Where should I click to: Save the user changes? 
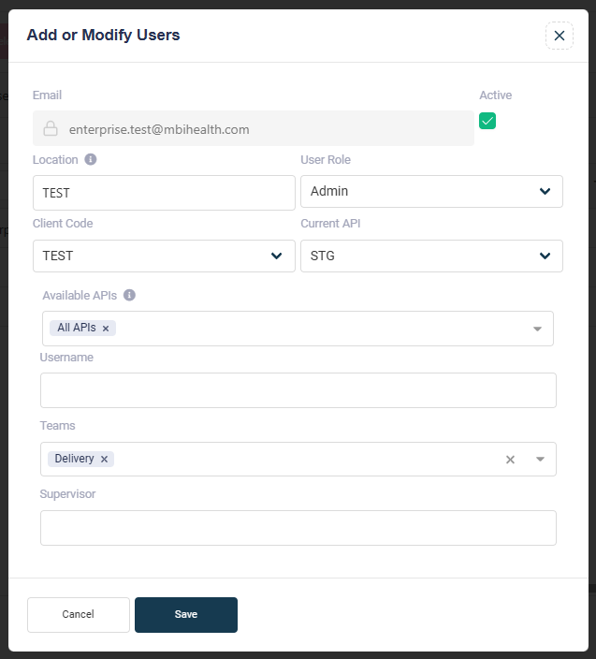pyautogui.click(x=186, y=614)
